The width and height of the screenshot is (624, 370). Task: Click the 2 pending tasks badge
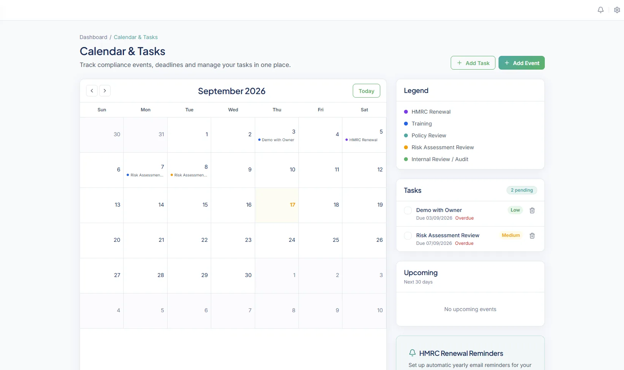pyautogui.click(x=522, y=190)
